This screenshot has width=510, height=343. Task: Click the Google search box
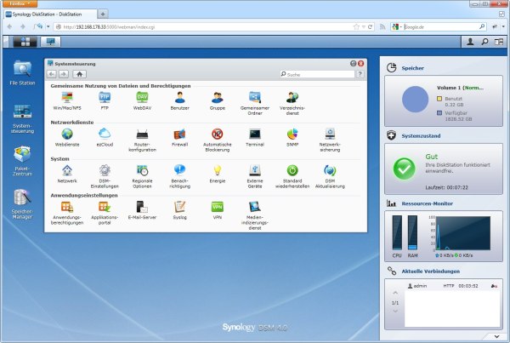440,27
